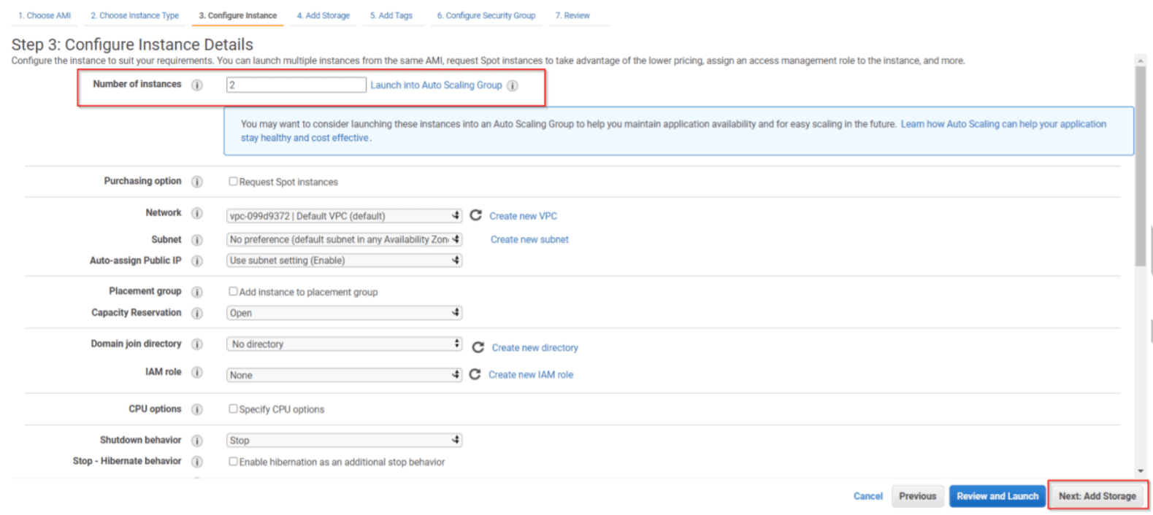
Task: Refresh the IAM role list
Action: point(475,374)
